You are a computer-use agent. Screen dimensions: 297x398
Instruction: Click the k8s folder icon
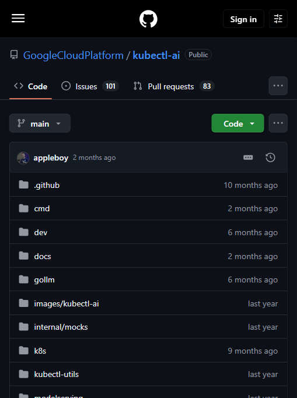23,351
